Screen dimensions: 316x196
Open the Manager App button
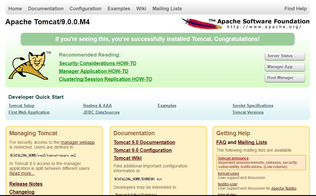point(285,67)
